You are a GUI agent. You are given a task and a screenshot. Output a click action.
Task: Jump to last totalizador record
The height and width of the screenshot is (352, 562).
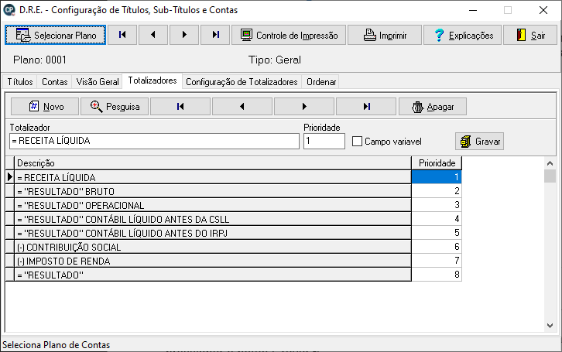click(366, 106)
